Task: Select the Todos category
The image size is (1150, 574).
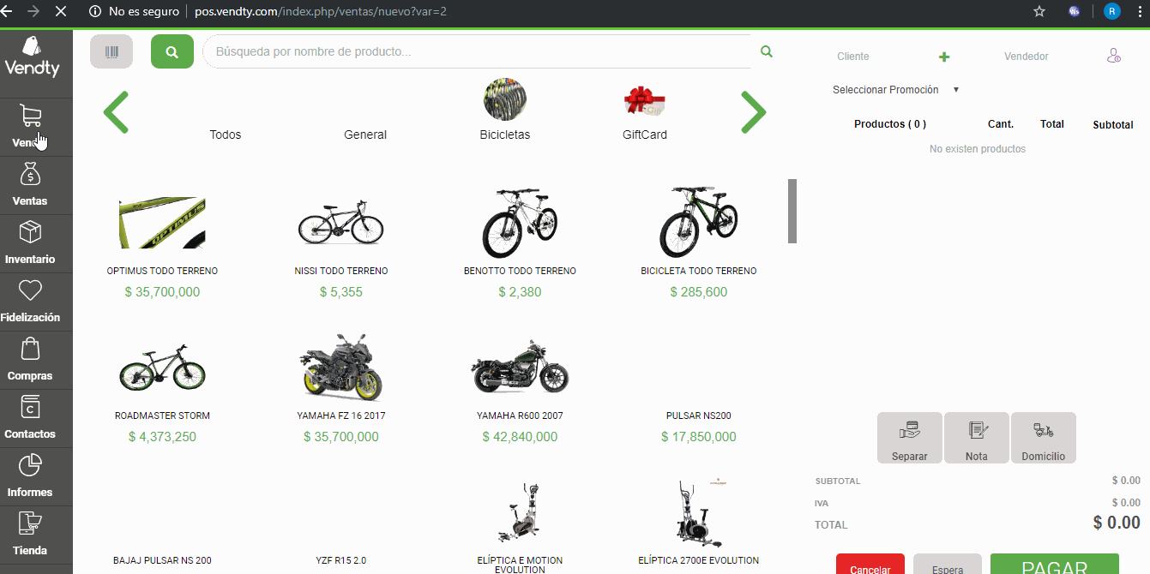Action: [x=226, y=135]
